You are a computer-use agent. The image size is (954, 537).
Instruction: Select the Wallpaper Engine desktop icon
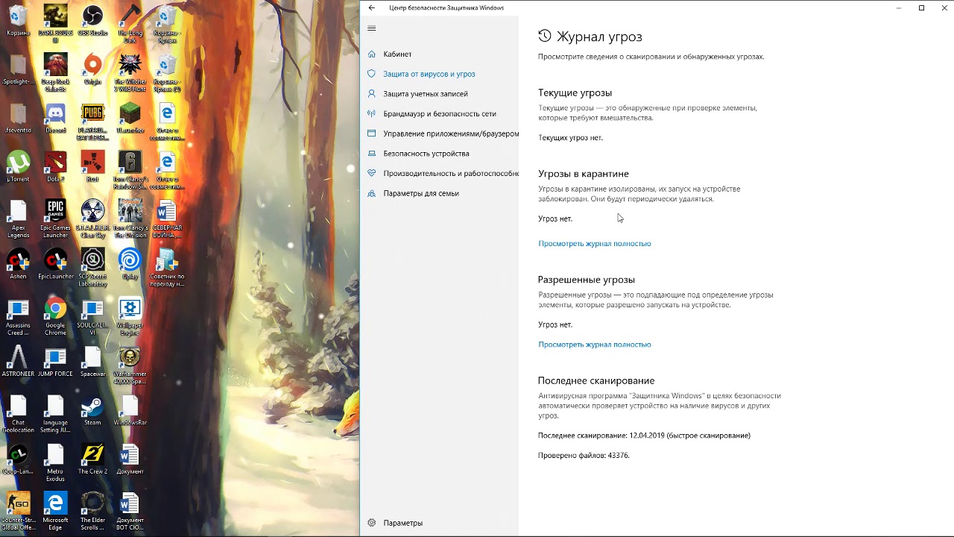[130, 316]
